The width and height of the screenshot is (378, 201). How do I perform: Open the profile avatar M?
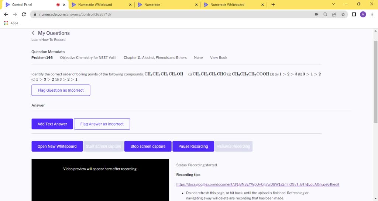(363, 14)
